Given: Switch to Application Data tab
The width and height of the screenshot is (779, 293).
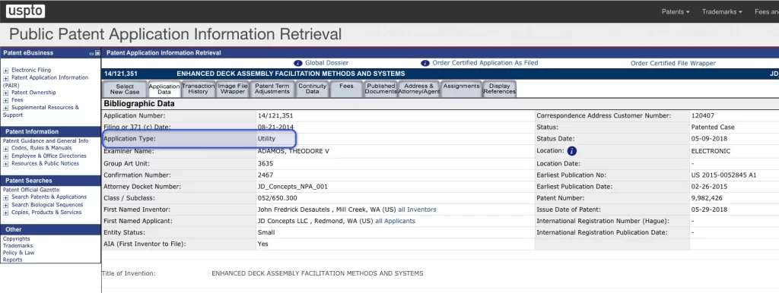Looking at the screenshot, I should (164, 89).
